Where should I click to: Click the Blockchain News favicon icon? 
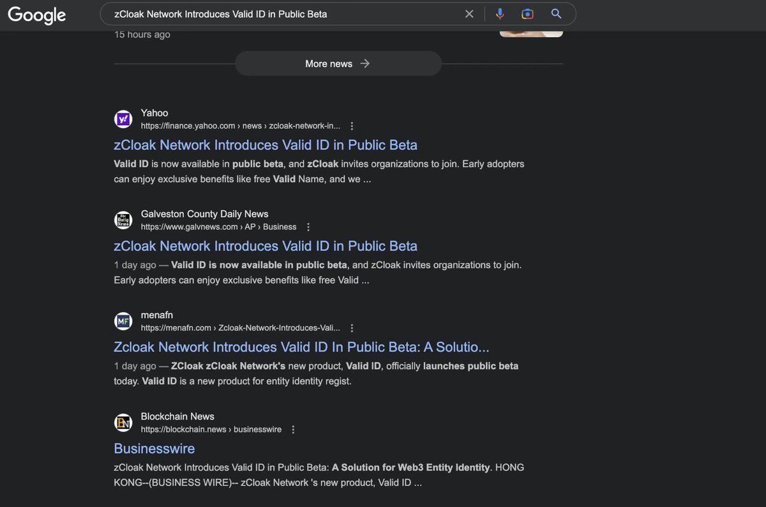[x=123, y=423]
